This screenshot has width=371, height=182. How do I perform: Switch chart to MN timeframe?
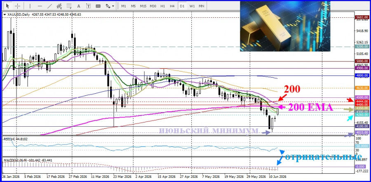[x=201, y=6]
